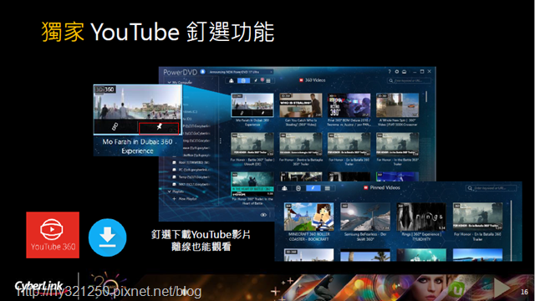
Task: Collapse the Playlists section chevron
Action: pyautogui.click(x=169, y=191)
